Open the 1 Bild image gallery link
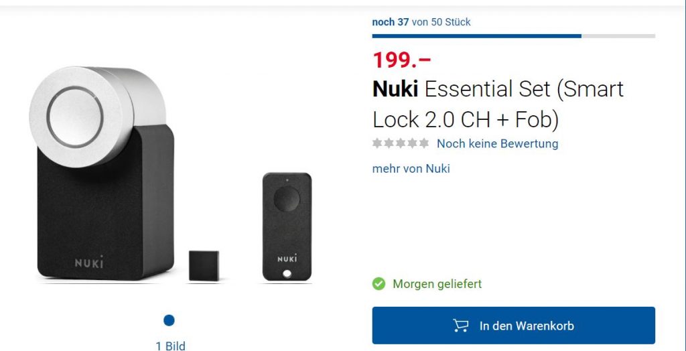This screenshot has width=686, height=351. coord(170,346)
